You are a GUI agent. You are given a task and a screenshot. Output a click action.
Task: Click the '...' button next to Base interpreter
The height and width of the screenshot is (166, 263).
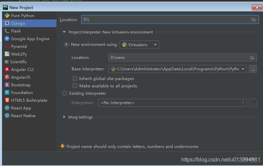[253, 69]
